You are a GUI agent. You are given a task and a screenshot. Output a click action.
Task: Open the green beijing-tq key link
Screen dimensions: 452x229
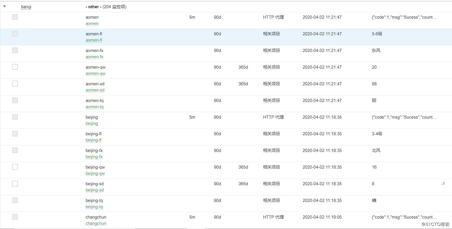(94, 207)
